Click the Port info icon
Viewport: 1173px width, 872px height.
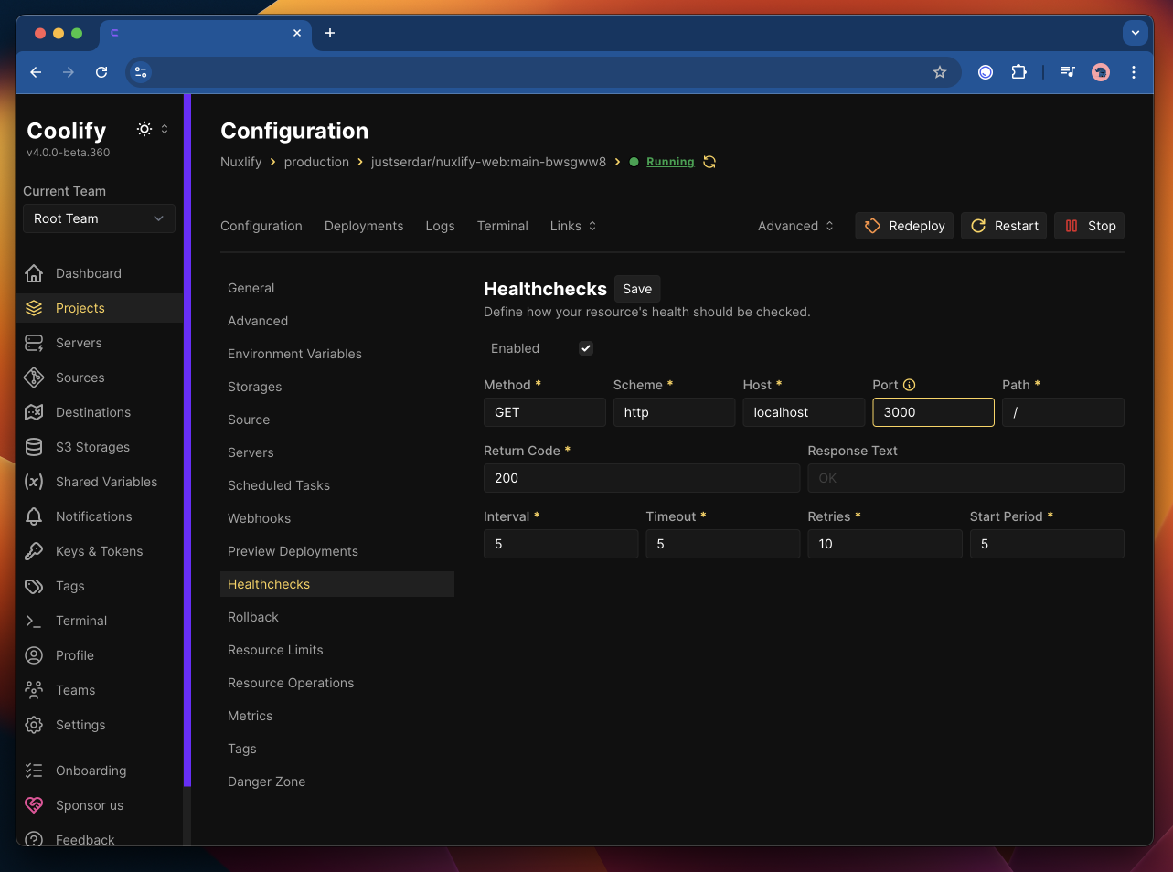[x=910, y=385]
